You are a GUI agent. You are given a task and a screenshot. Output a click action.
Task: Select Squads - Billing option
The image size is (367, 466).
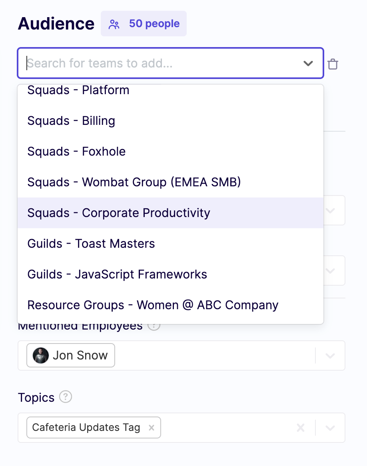coord(71,121)
